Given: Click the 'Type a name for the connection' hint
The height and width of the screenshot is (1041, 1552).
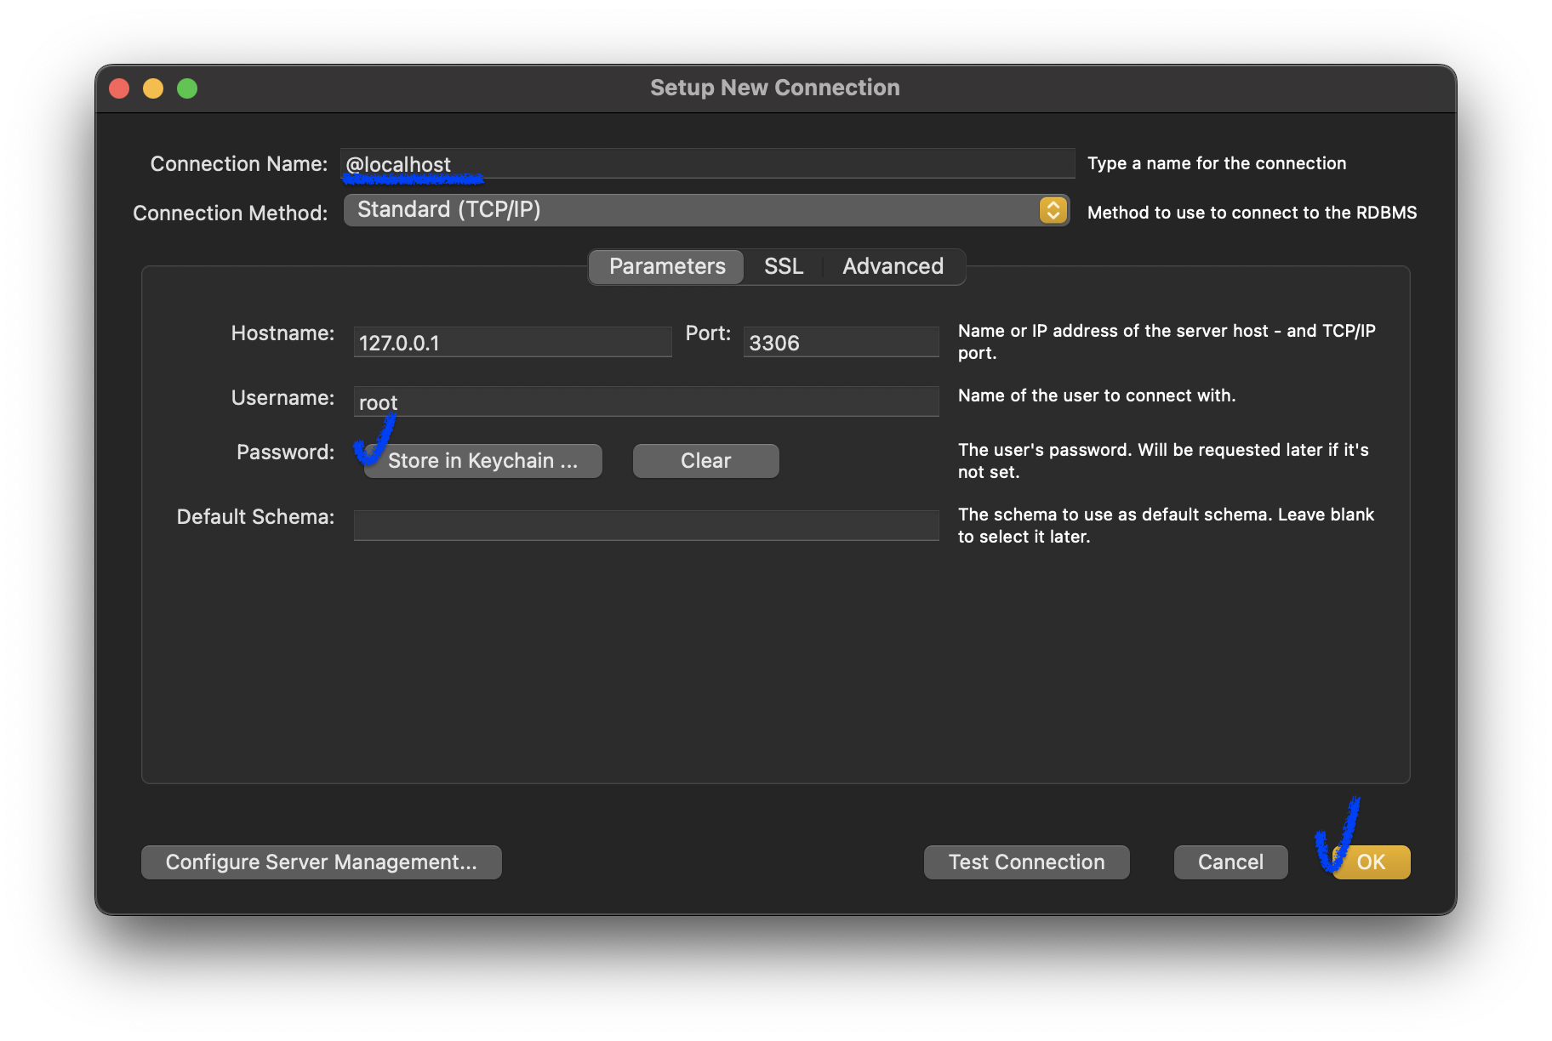Looking at the screenshot, I should (x=1217, y=163).
